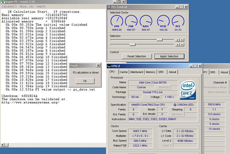Viewport: 230px width, 154px height.
Task: Open the Mainboard tab in CPU-Z
Action: [x=137, y=72]
